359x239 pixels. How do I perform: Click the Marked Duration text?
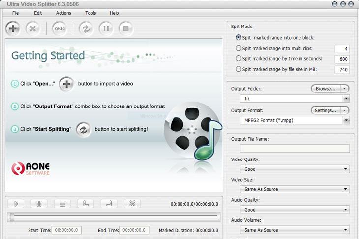click(188, 230)
